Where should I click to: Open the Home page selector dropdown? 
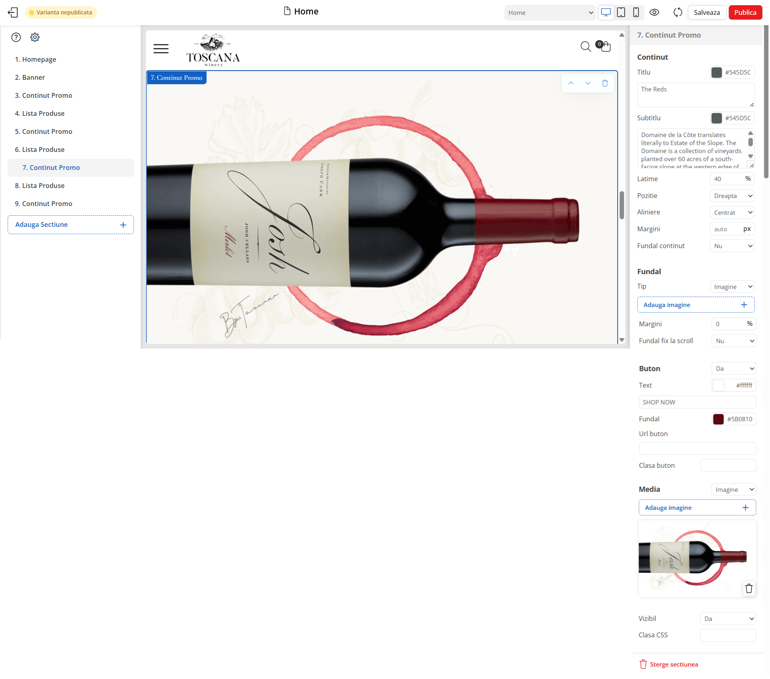[x=550, y=12]
